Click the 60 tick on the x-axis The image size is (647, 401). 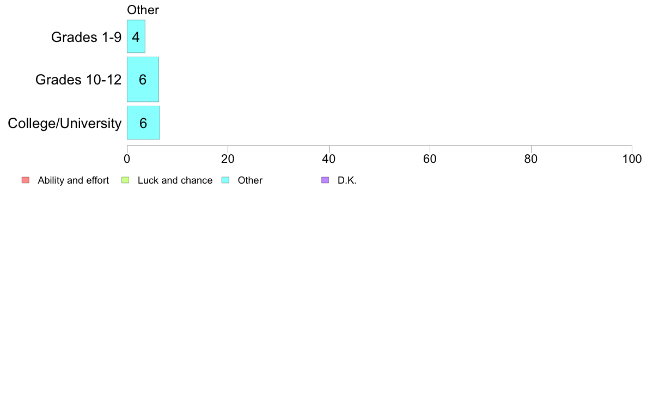tap(430, 159)
